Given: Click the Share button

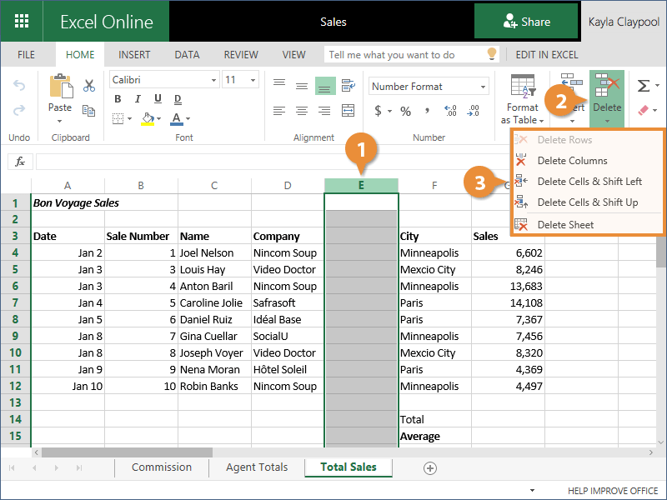Looking at the screenshot, I should [x=526, y=22].
